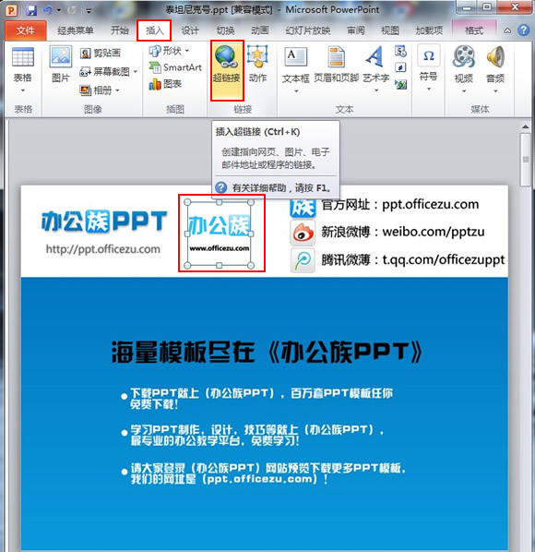535x552 pixels.
Task: Expand the 艺术字 dropdown arrow
Action: pos(376,90)
